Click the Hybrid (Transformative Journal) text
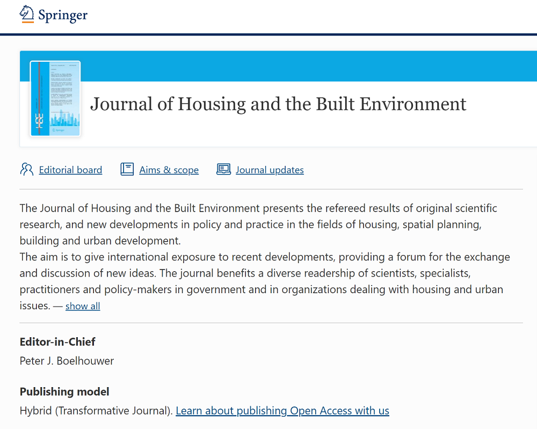Screen dimensions: 537x429 click(96, 411)
